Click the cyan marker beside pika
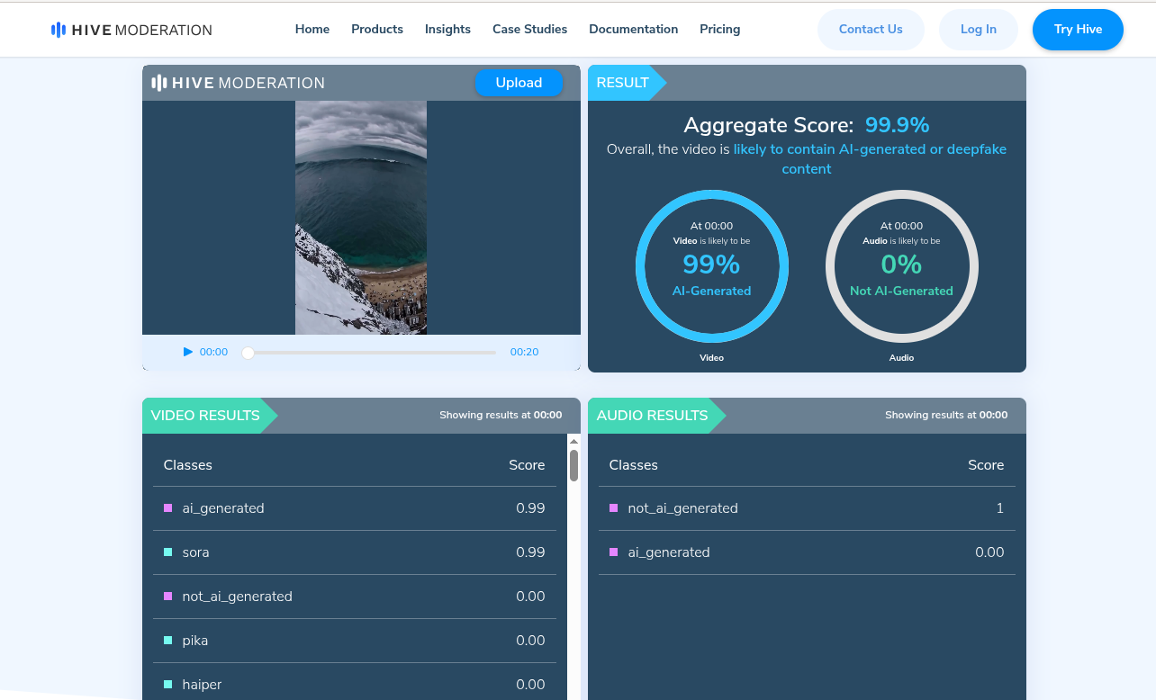 pos(167,641)
